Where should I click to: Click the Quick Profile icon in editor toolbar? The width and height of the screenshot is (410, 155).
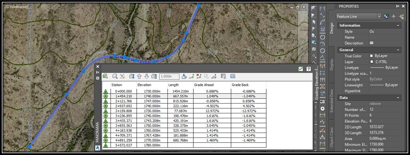coord(122,76)
